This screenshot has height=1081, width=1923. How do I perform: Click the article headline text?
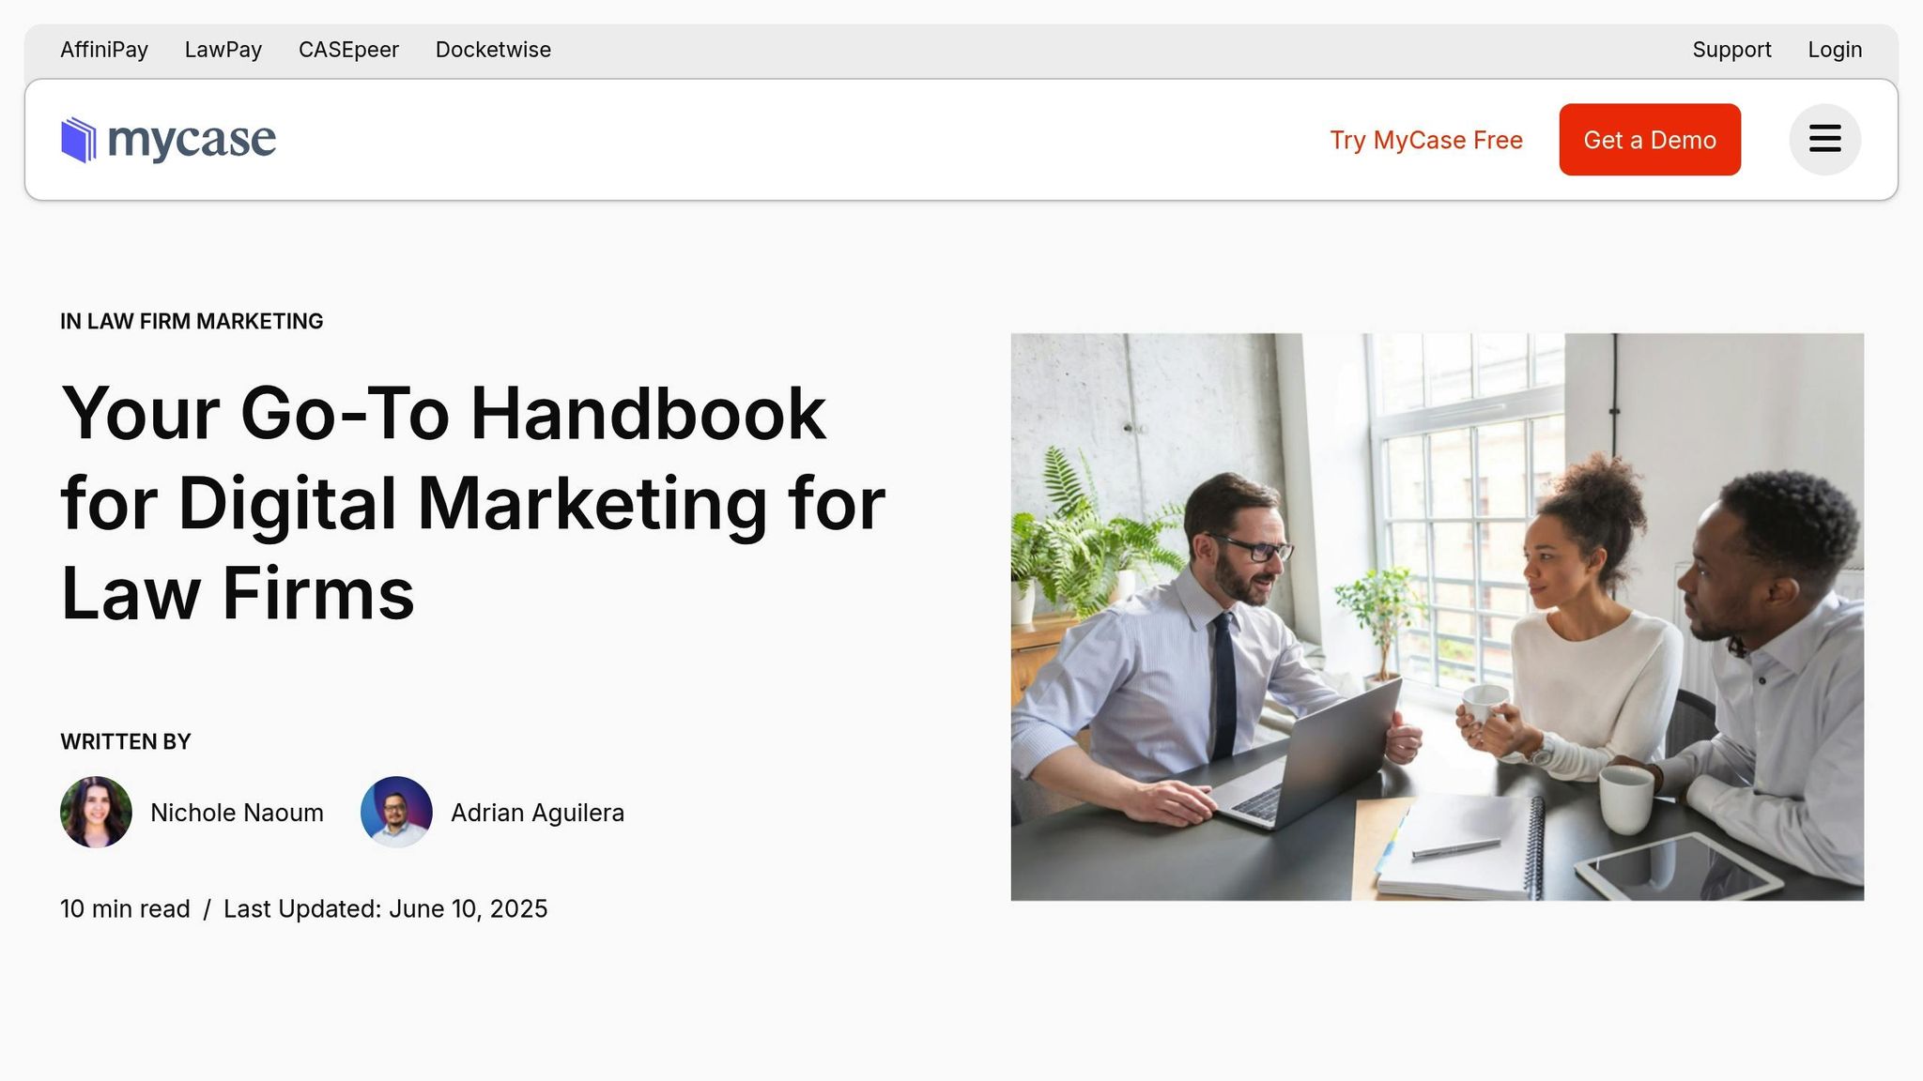472,503
